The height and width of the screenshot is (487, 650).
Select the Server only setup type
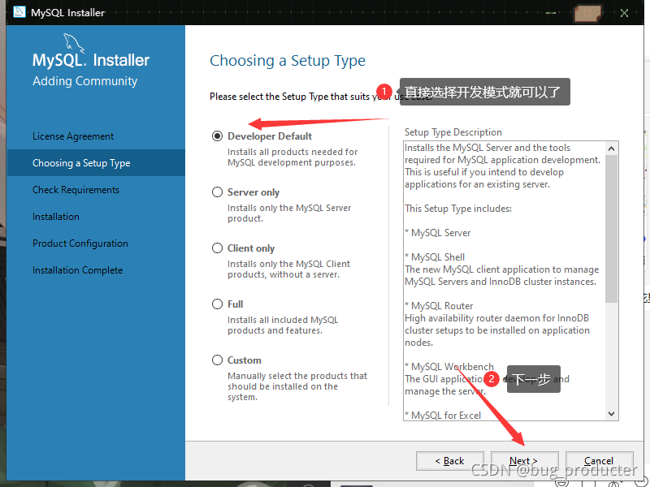(217, 192)
